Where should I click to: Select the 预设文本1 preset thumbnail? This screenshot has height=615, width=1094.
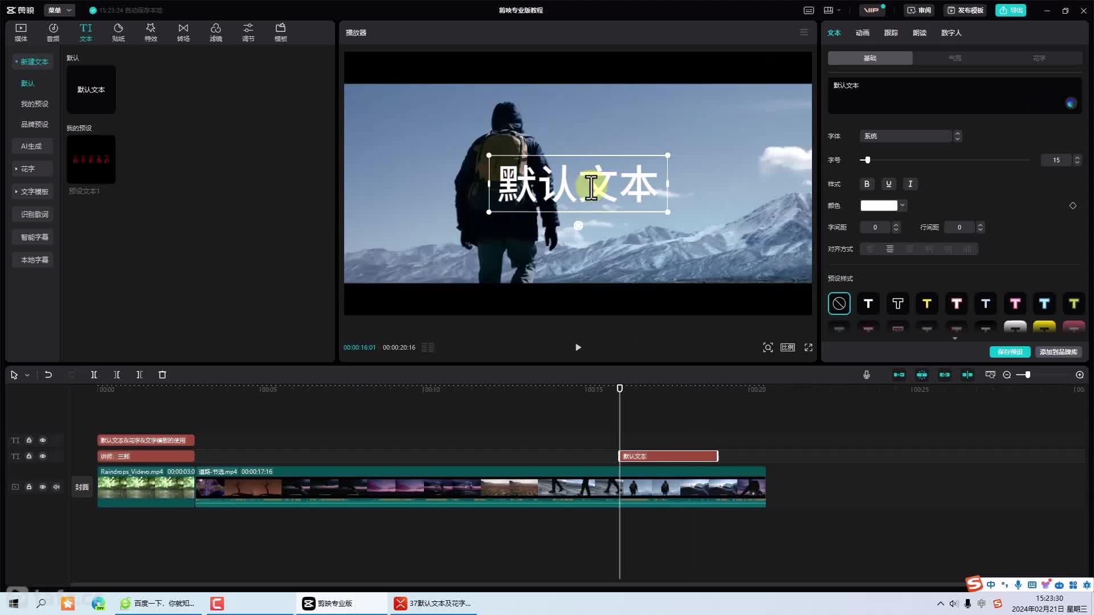(91, 159)
